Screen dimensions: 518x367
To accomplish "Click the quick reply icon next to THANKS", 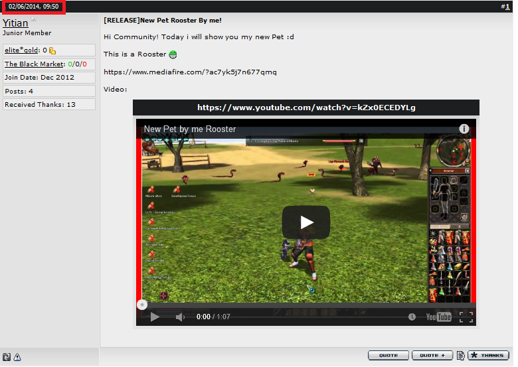I will [x=460, y=356].
